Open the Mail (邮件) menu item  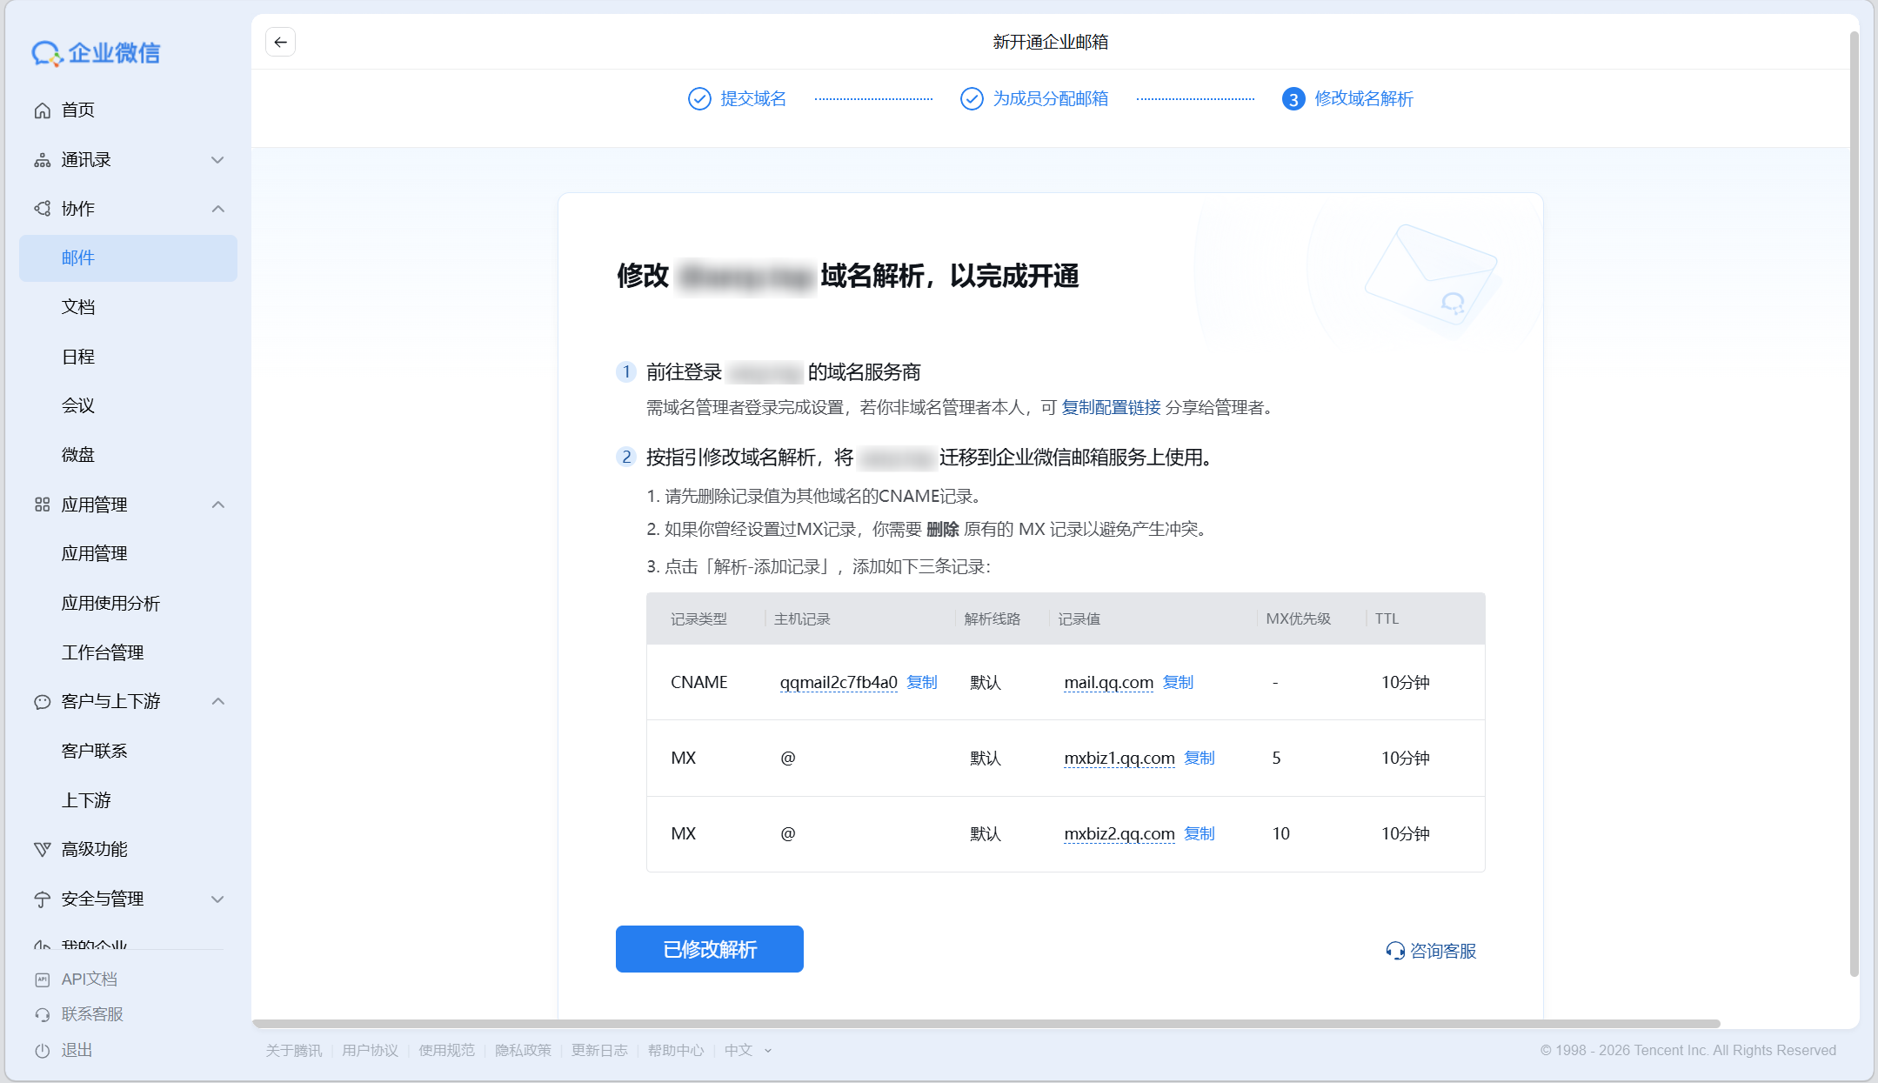coord(78,258)
